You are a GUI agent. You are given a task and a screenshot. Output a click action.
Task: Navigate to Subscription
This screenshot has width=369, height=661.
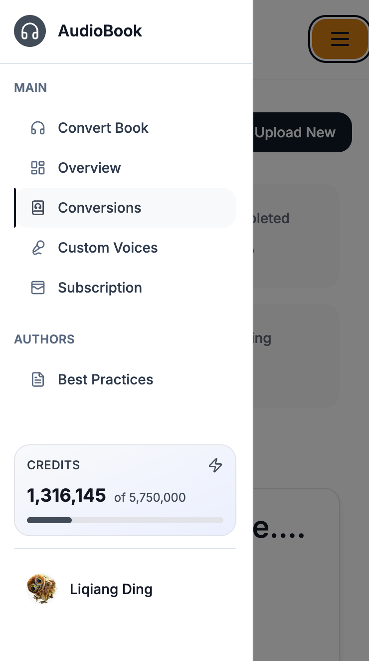click(x=100, y=288)
